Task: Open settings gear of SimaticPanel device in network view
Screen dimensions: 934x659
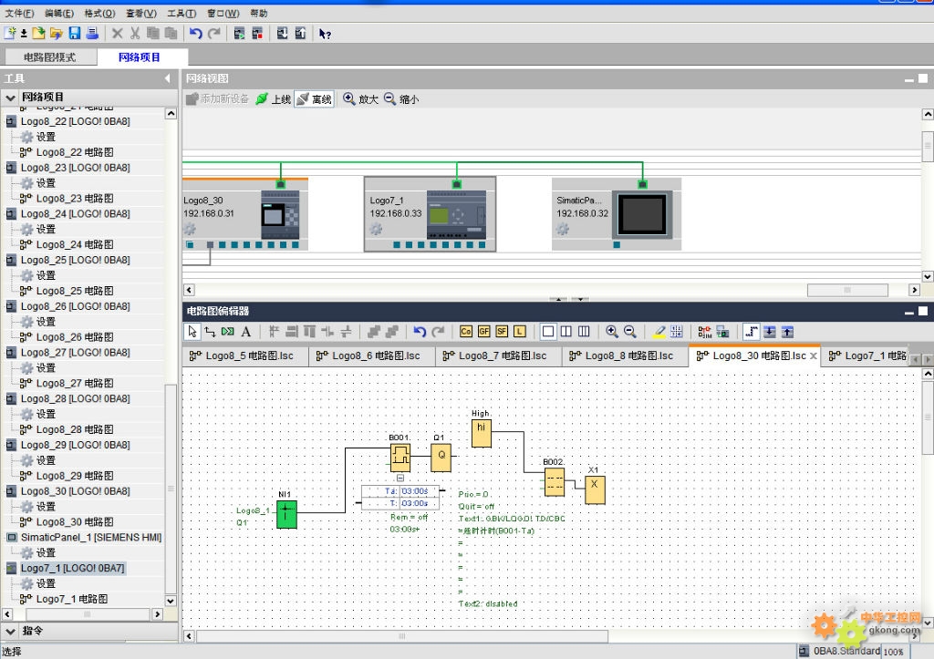Action: pos(562,229)
